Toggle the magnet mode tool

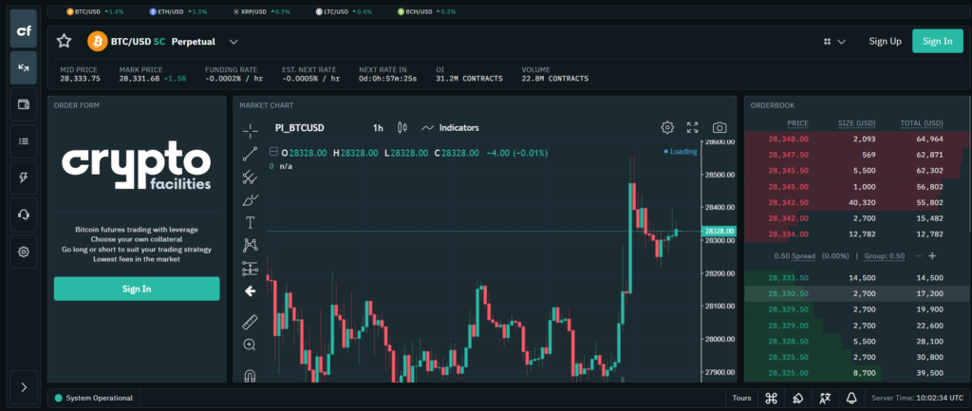point(250,375)
